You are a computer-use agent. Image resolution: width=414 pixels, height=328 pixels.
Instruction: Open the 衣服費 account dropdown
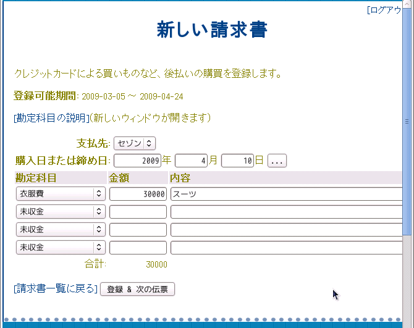(x=61, y=194)
